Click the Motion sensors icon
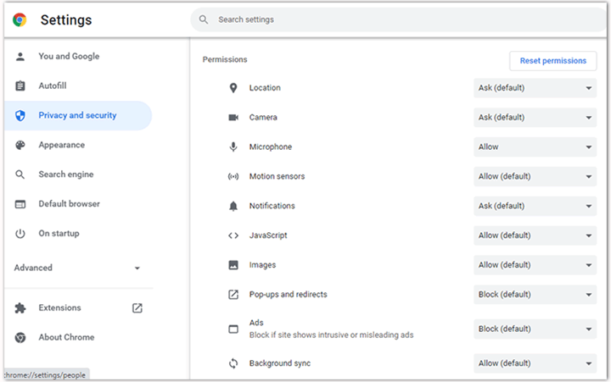 pyautogui.click(x=233, y=177)
